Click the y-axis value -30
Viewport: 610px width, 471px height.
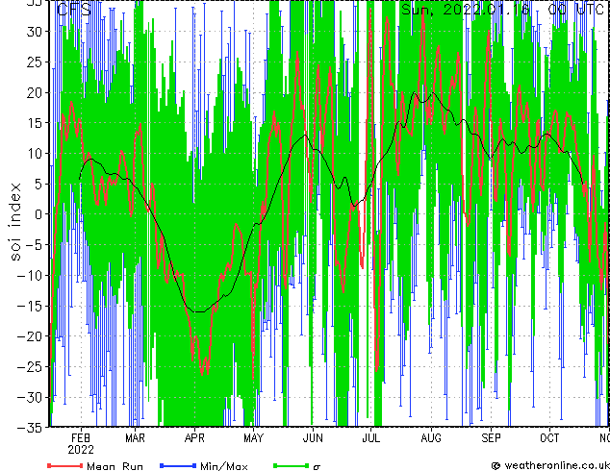(30, 397)
